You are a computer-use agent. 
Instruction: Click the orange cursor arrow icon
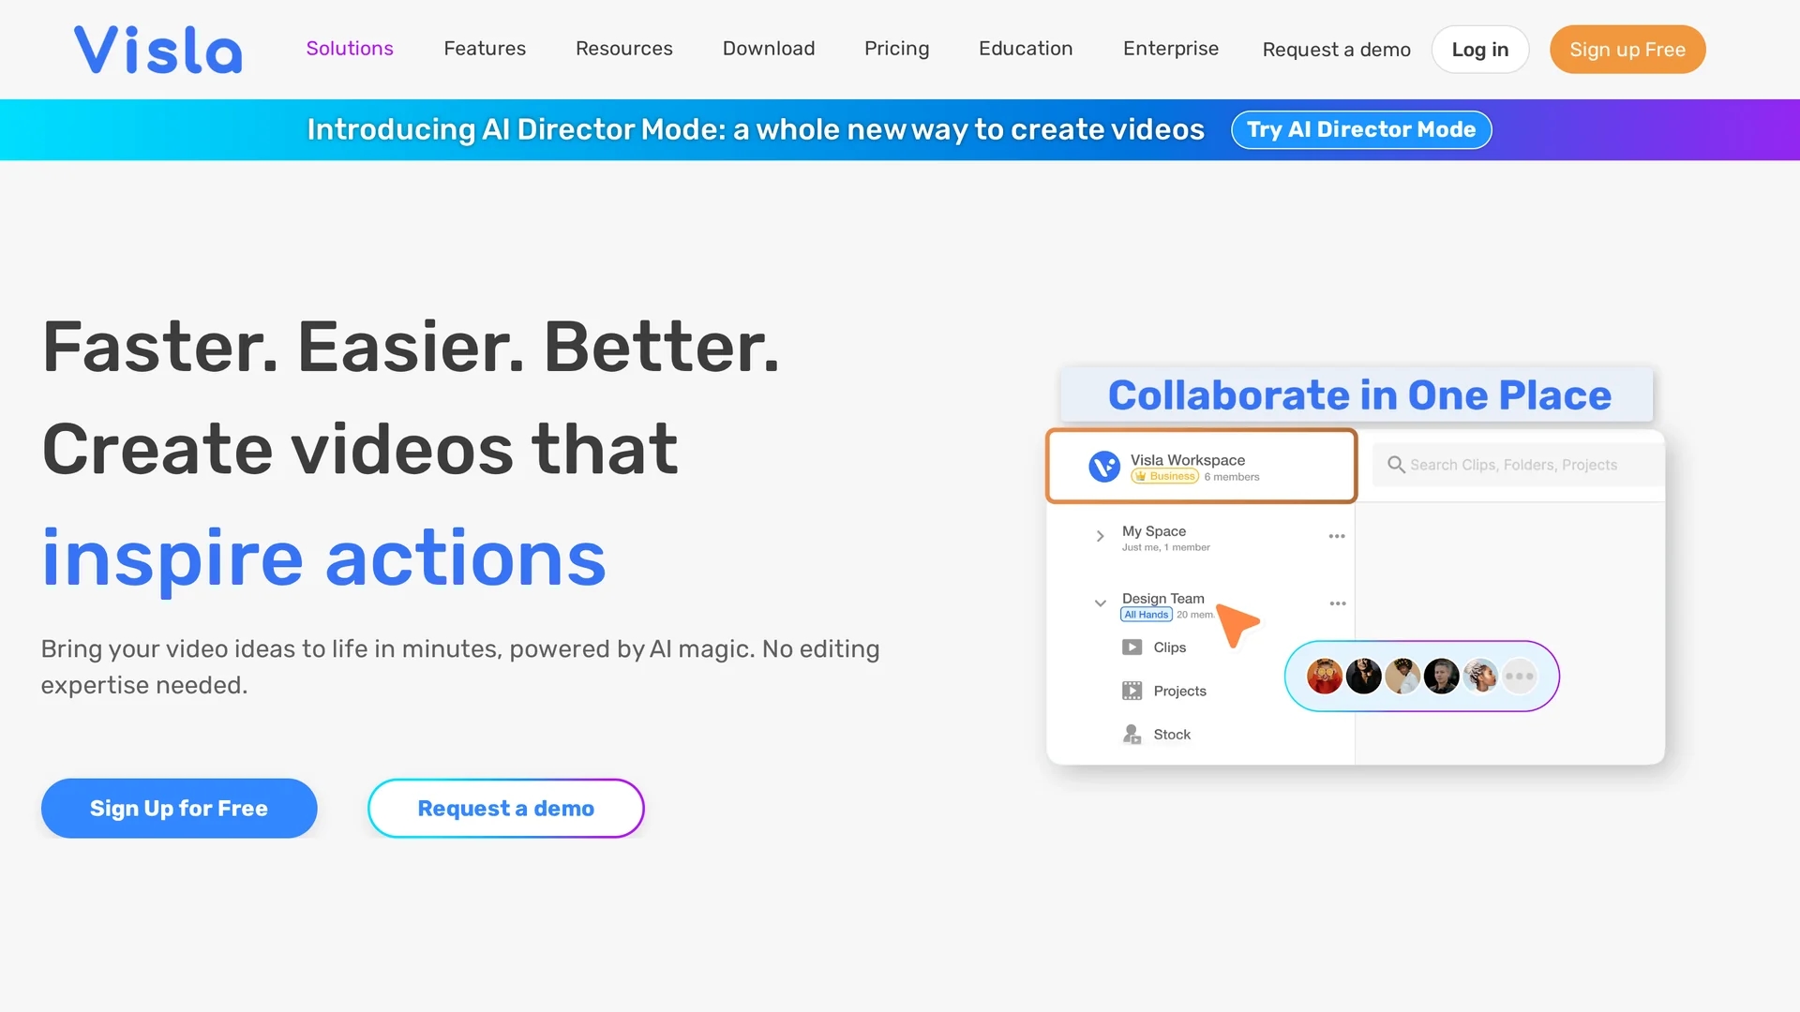[1237, 625]
